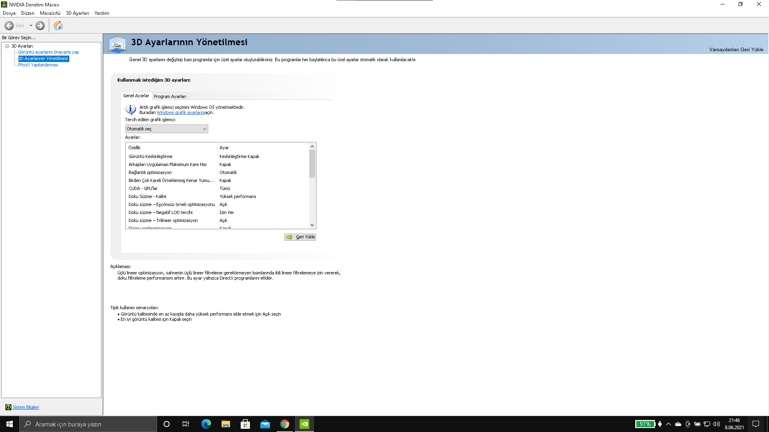Image resolution: width=769 pixels, height=432 pixels.
Task: Open back history dropdown arrow
Action: [31, 26]
